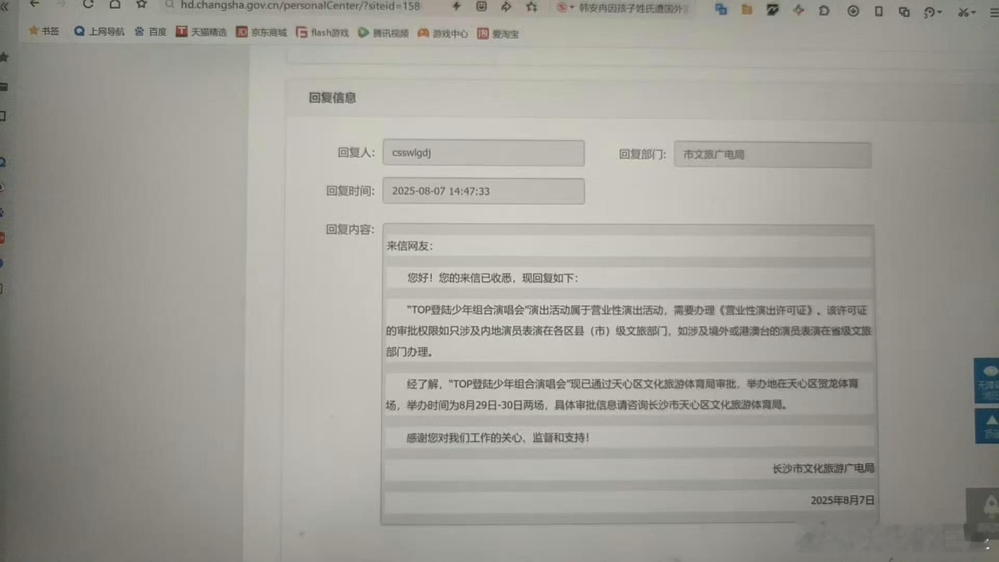Click the multi-window icon in toolbar
This screenshot has height=562, width=999.
coord(904,11)
